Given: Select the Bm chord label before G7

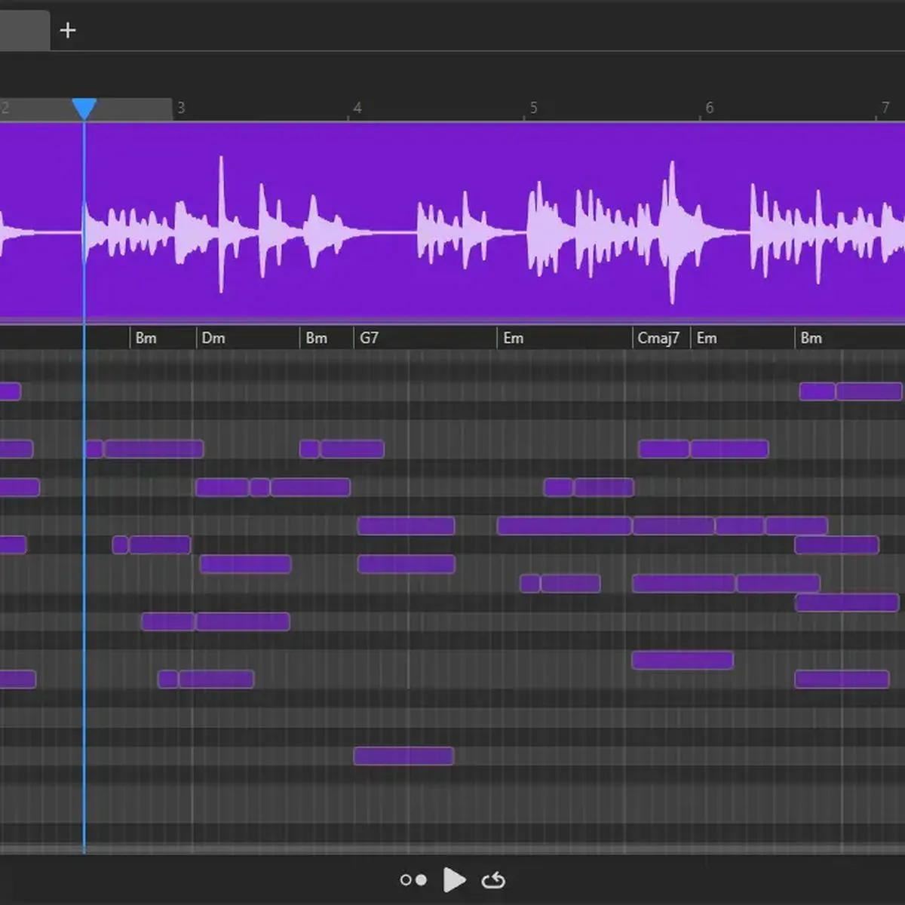Looking at the screenshot, I should pyautogui.click(x=316, y=338).
